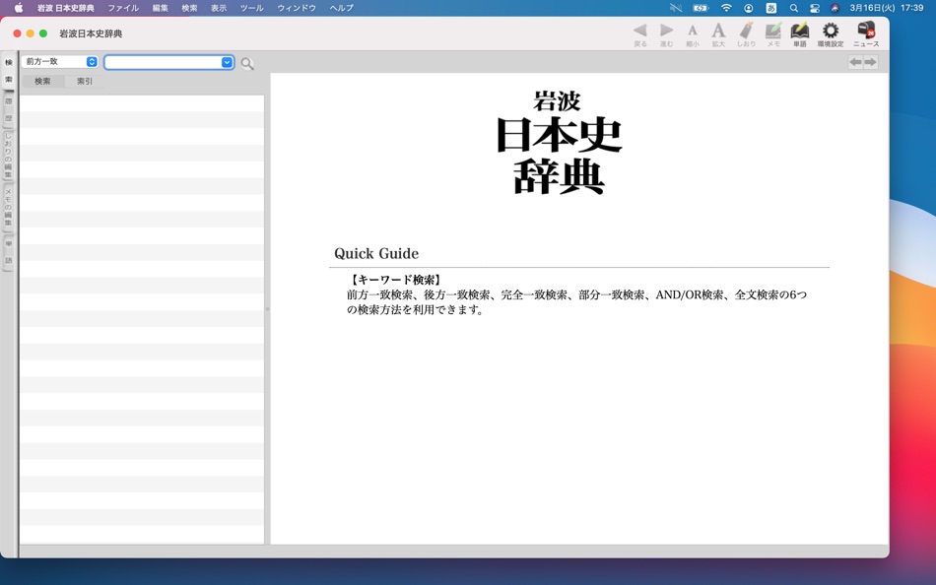936x585 pixels.
Task: Open the 検索 menu in menu bar
Action: click(x=189, y=8)
